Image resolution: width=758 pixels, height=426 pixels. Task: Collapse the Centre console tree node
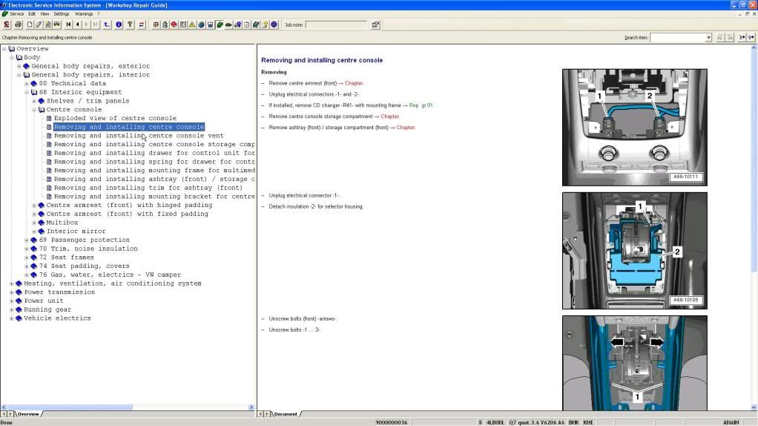(x=34, y=110)
